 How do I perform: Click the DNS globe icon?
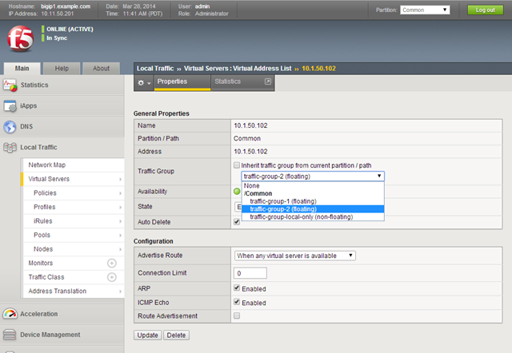pyautogui.click(x=10, y=126)
